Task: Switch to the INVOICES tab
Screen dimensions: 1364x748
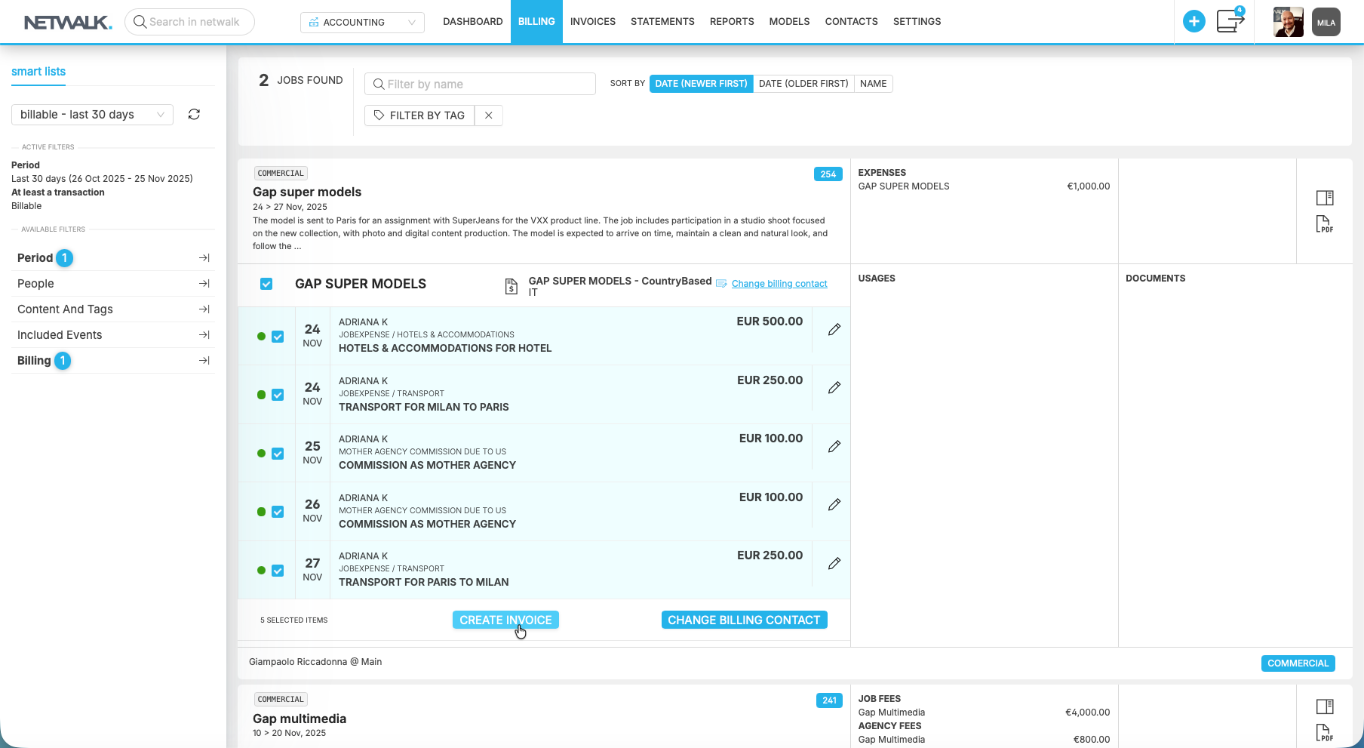Action: point(592,21)
